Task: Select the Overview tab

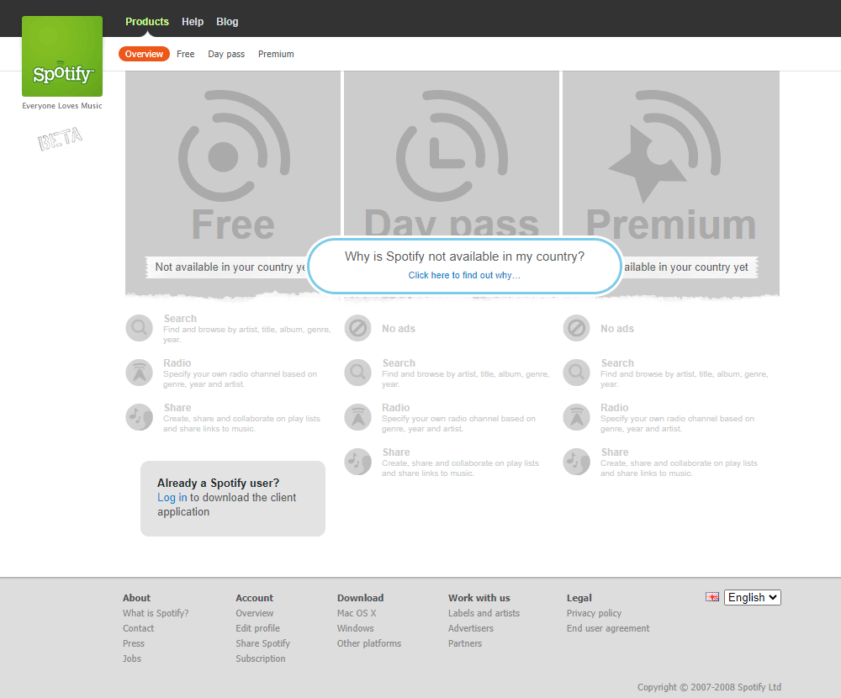Action: (145, 54)
